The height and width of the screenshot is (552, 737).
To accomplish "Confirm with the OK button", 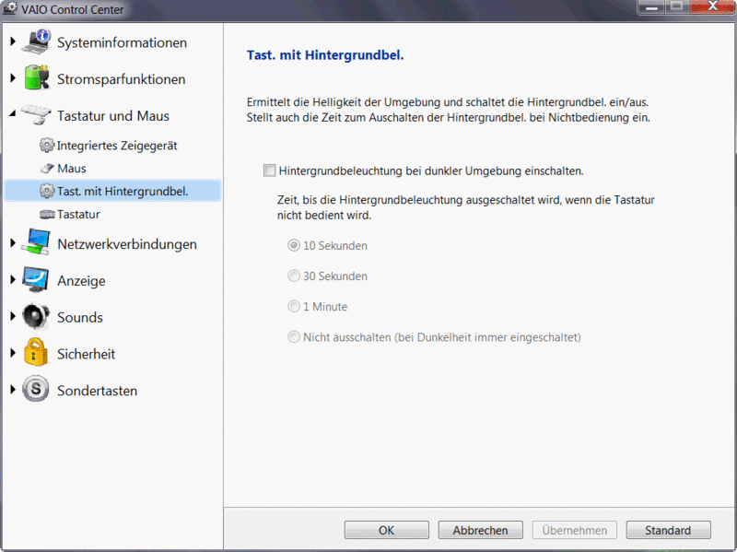I will (386, 531).
